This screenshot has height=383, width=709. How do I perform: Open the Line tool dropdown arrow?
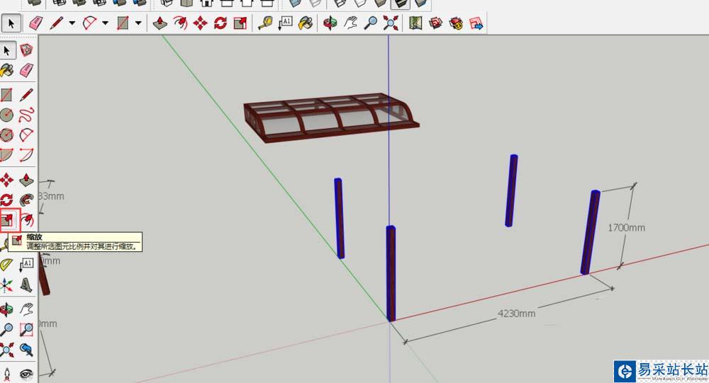coord(72,23)
